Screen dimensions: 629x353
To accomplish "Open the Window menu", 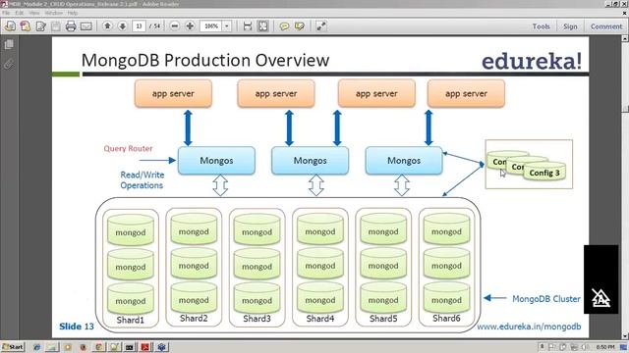I will (54, 13).
